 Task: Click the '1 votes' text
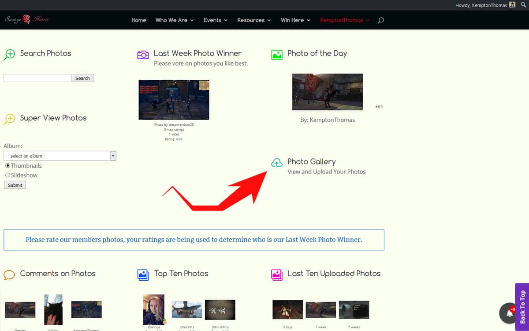click(x=174, y=134)
